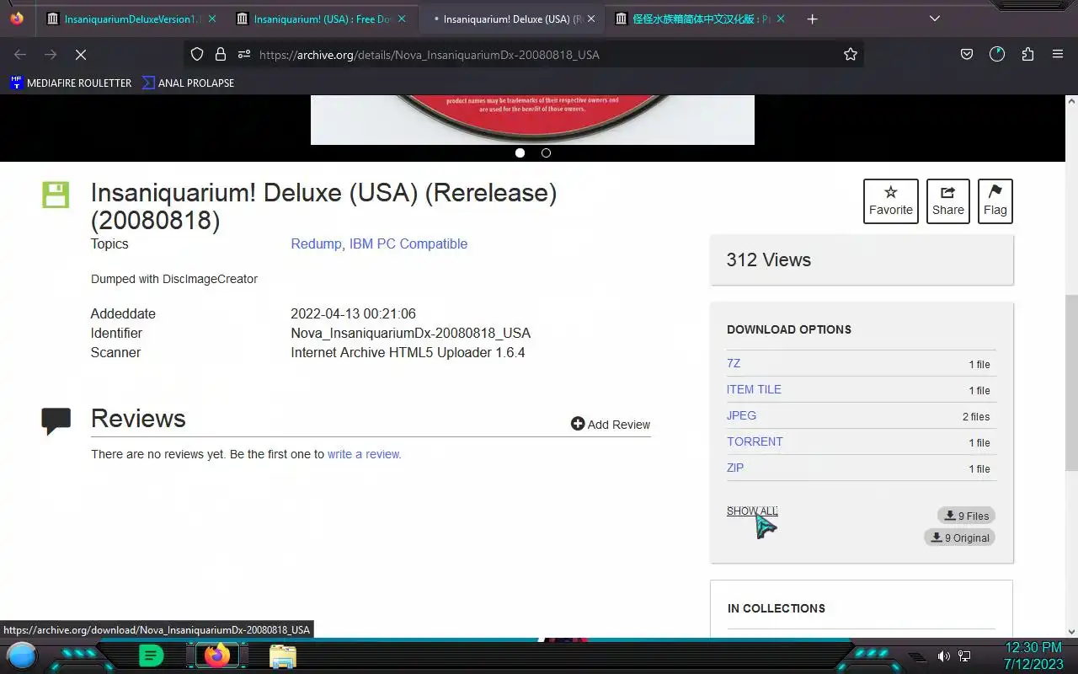
Task: Share this item
Action: [947, 201]
